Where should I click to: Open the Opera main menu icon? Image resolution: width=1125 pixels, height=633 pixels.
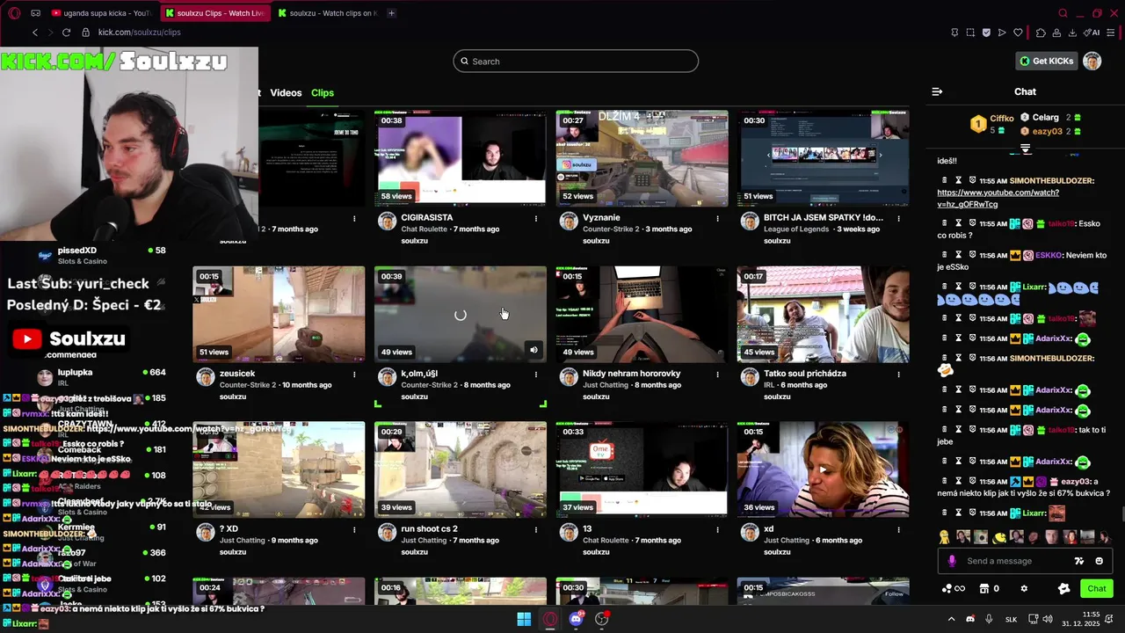(14, 13)
